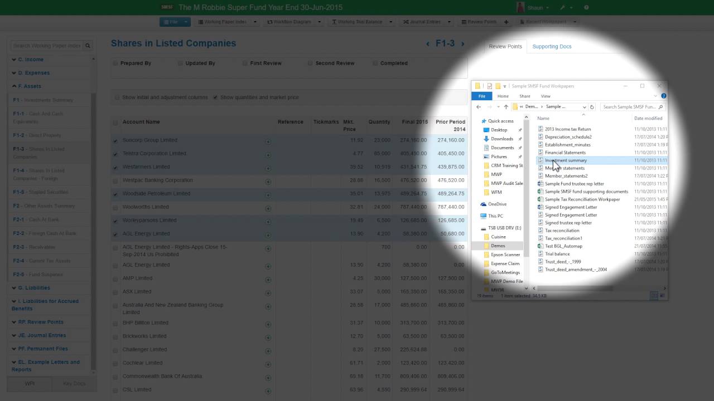714x401 pixels.
Task: Toggle the Prepared By checkbox
Action: pyautogui.click(x=115, y=63)
